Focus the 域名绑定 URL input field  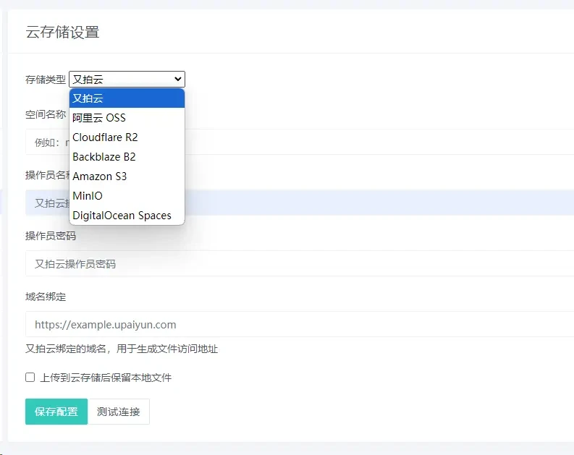[x=300, y=324]
